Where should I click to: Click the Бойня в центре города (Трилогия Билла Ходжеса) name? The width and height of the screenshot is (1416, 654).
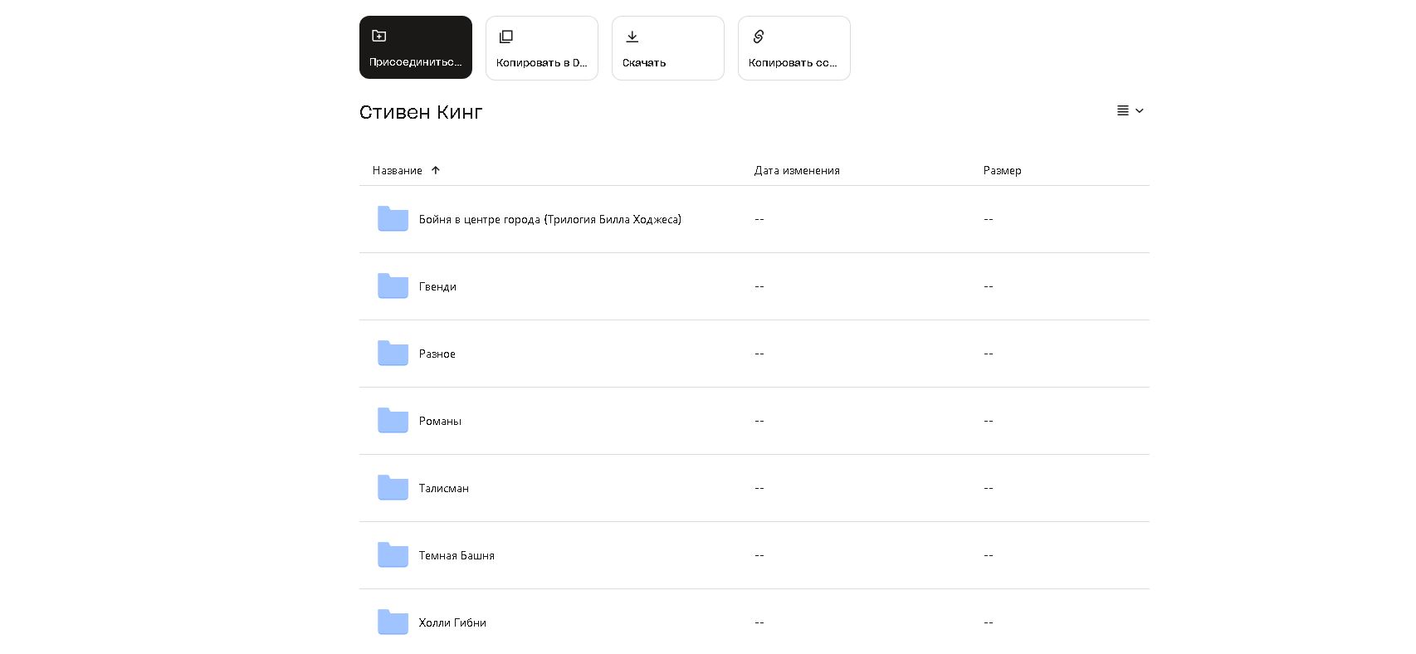tap(549, 219)
